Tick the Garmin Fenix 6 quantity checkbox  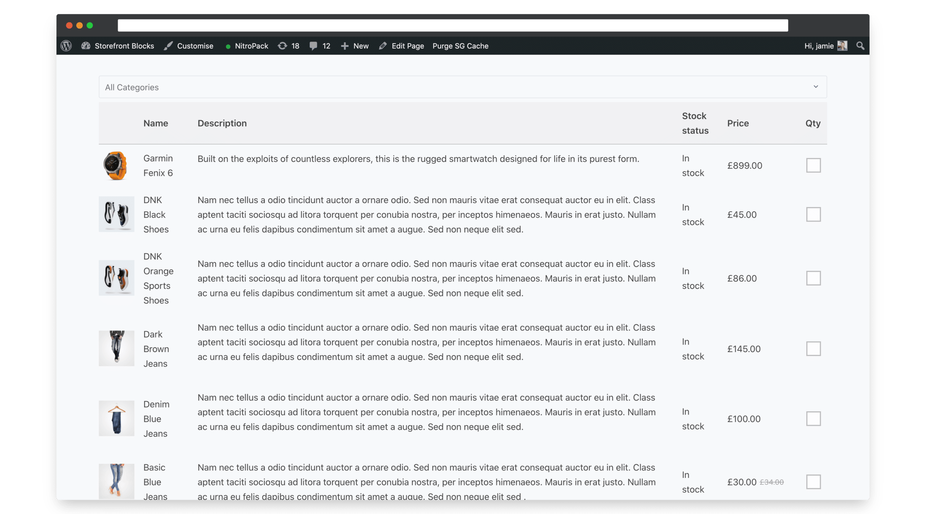point(813,166)
